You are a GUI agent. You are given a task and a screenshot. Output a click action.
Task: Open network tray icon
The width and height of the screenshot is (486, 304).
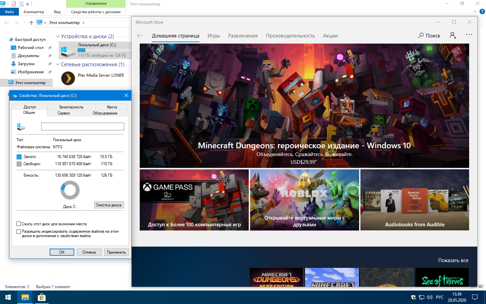coord(422,297)
